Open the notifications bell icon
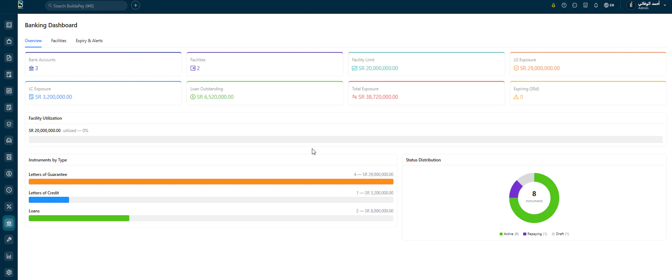Screen dimensions: 672x280 pyautogui.click(x=596, y=5)
